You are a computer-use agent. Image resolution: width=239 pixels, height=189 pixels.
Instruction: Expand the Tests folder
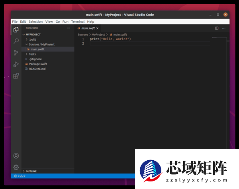pyautogui.click(x=32, y=54)
